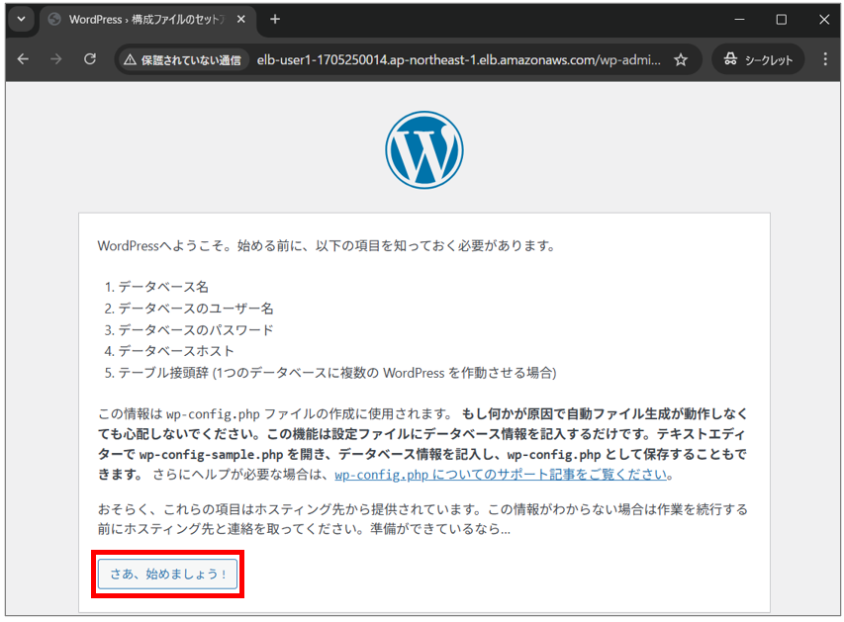The width and height of the screenshot is (844, 622).
Task: Click the WordPress logo
Action: pos(424,149)
